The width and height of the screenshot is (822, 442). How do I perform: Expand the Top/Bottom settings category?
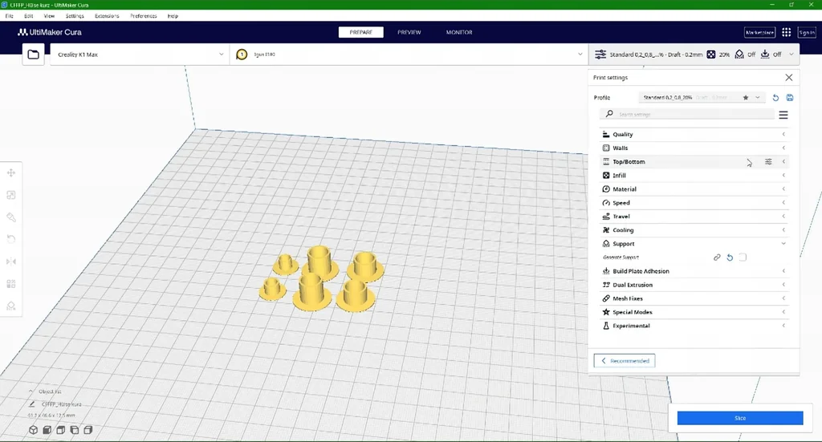tap(694, 162)
